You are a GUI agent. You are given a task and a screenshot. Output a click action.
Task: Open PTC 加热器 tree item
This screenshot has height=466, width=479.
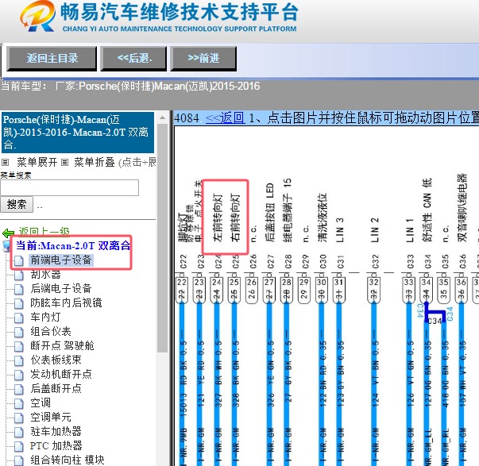click(x=56, y=446)
